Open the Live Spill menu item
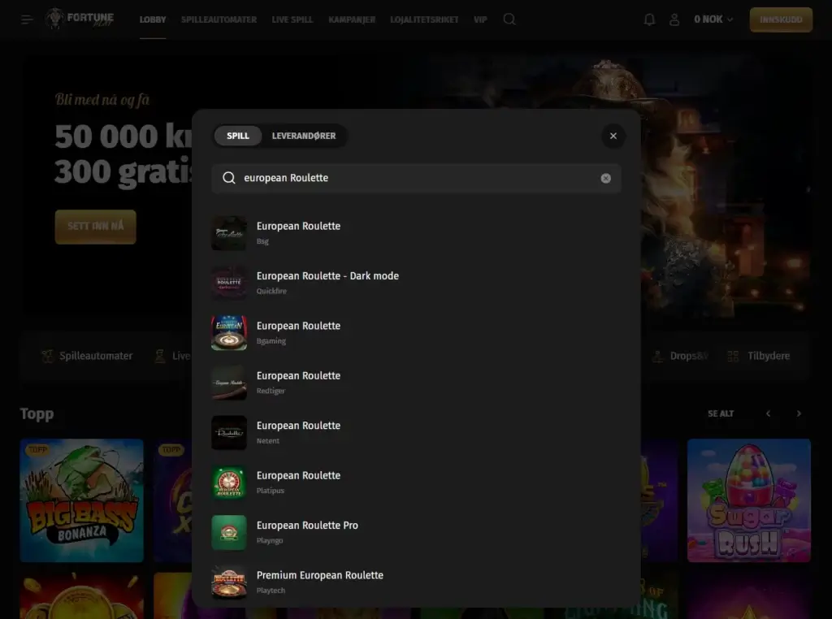832x619 pixels. click(292, 19)
